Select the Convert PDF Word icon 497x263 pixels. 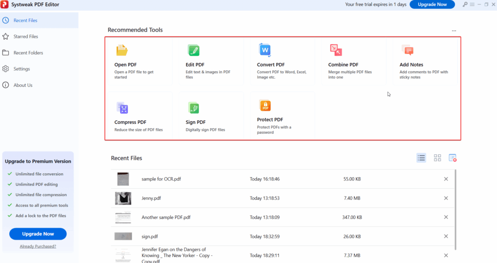tap(265, 50)
